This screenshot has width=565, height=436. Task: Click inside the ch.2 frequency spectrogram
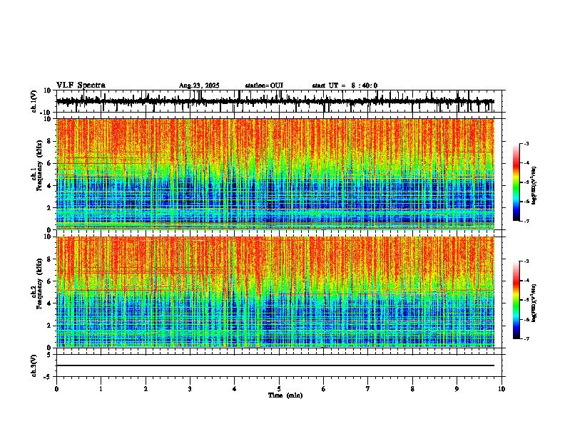[x=275, y=292]
